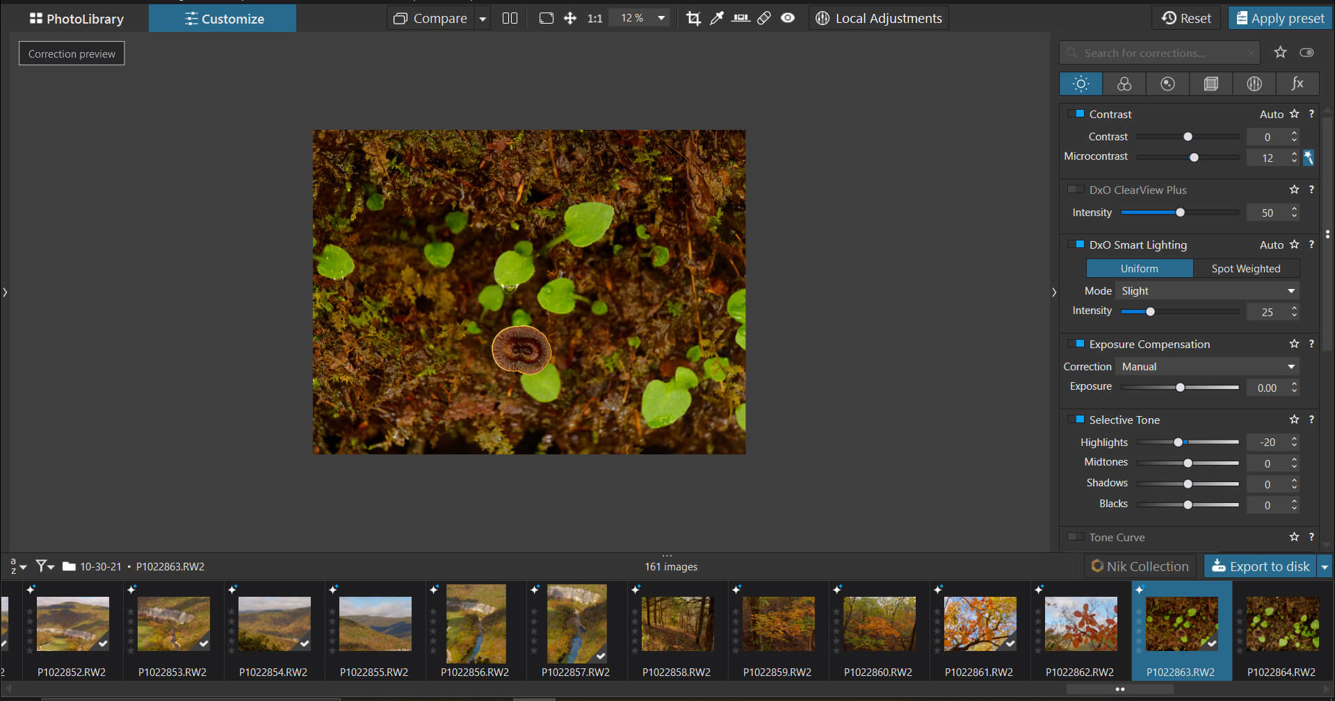
Task: Select the Repair bandage tool
Action: click(x=764, y=19)
